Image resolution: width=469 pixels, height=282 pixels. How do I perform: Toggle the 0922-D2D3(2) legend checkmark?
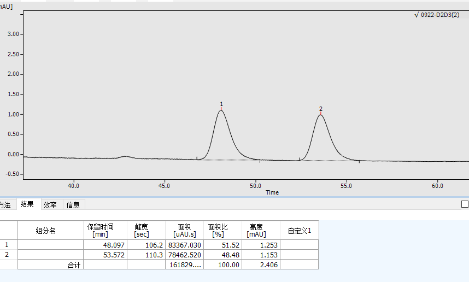pyautogui.click(x=417, y=15)
